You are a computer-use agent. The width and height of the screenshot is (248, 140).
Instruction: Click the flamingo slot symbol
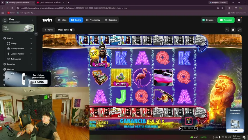coord(142,78)
